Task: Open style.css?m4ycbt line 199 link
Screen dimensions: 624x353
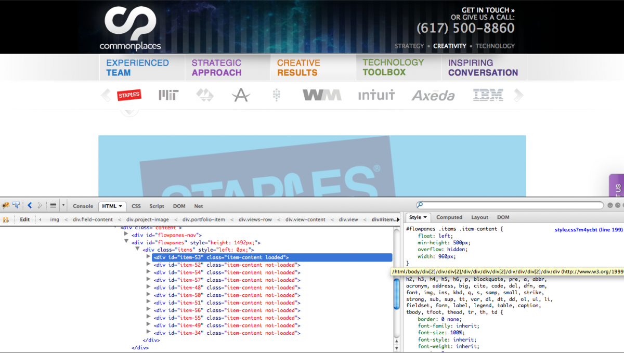Action: pos(588,229)
